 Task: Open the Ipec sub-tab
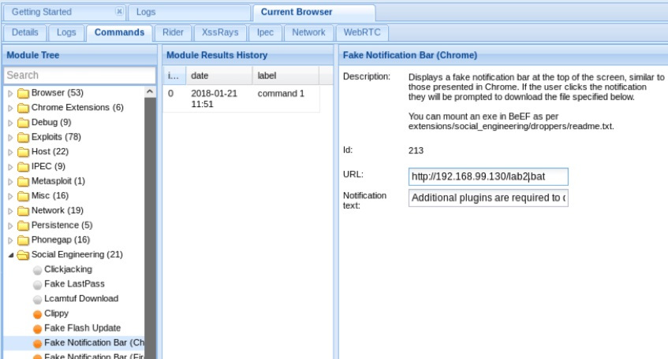(265, 32)
